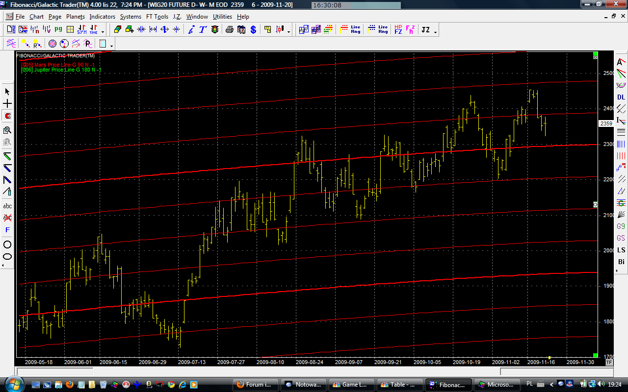Click the DL button in right sidebar
The image size is (628, 392).
tap(621, 97)
